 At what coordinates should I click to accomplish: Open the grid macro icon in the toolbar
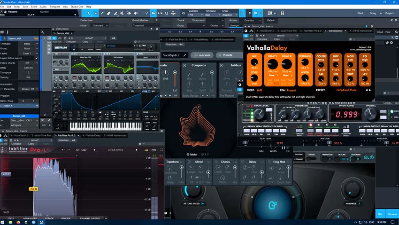pos(270,13)
